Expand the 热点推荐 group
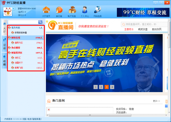The height and width of the screenshot is (122, 171). (26, 48)
